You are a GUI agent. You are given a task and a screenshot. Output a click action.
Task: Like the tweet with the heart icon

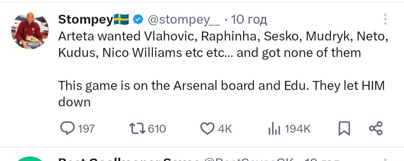pos(207,128)
